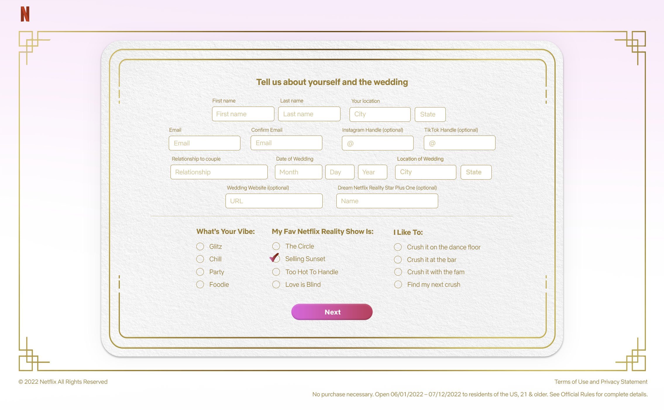
Task: Click the TikTok Handle field
Action: tap(460, 143)
